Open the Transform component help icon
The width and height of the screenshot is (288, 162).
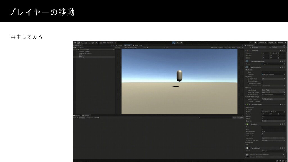(280, 50)
